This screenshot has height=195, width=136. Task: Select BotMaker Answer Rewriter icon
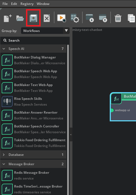point(7,115)
